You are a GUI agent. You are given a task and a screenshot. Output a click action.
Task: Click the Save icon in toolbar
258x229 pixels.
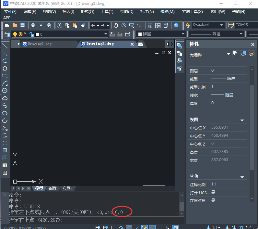[23, 25]
